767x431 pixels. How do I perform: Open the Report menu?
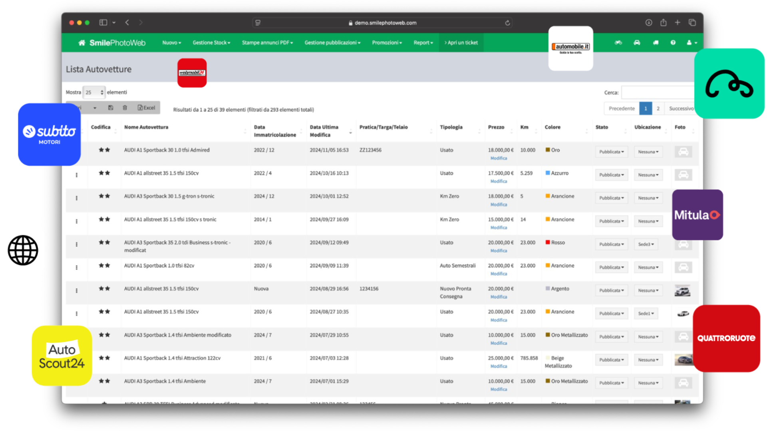[x=423, y=43]
